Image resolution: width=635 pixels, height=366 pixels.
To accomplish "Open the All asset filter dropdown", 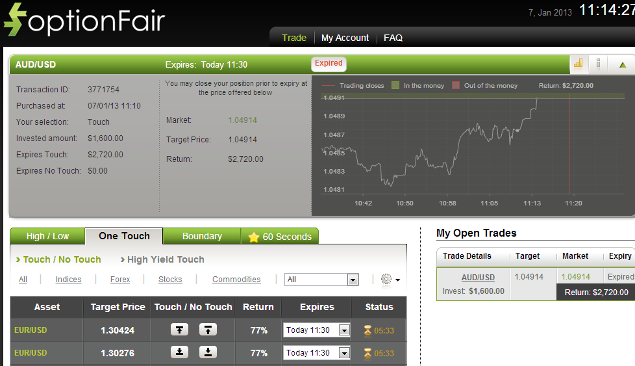I will pos(321,280).
